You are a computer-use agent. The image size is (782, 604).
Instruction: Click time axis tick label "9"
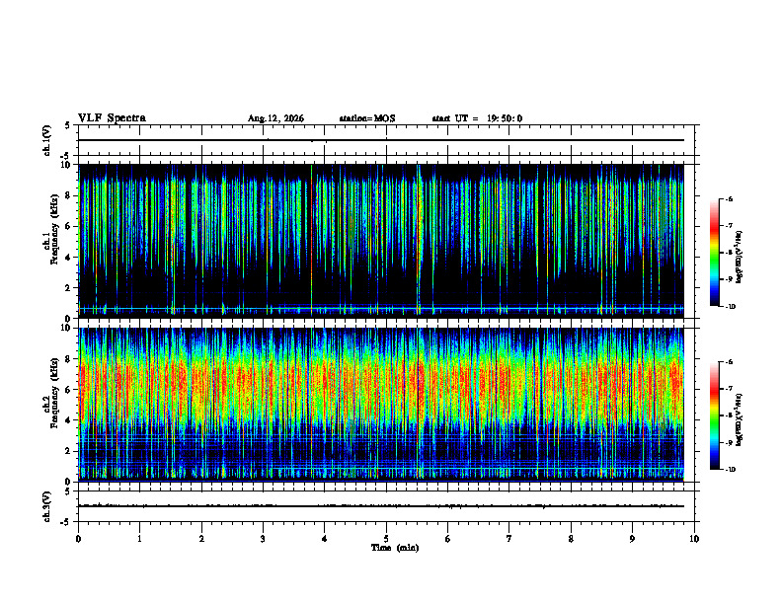pos(632,538)
